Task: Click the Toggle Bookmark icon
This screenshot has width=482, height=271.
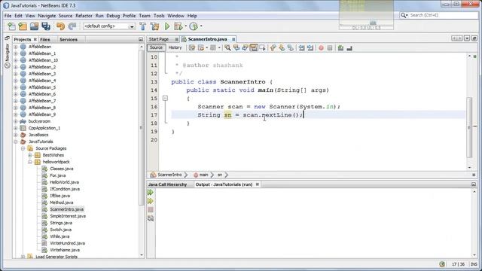Action: [290, 48]
